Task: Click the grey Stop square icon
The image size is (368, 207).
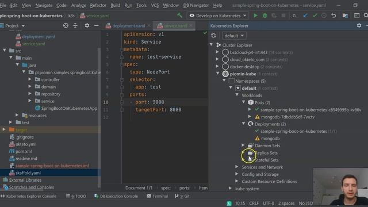Action: pos(283,16)
